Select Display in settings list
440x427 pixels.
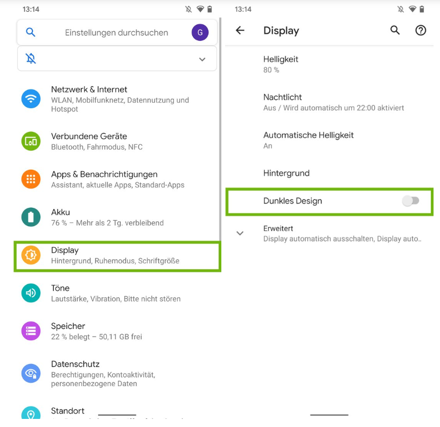click(x=117, y=256)
